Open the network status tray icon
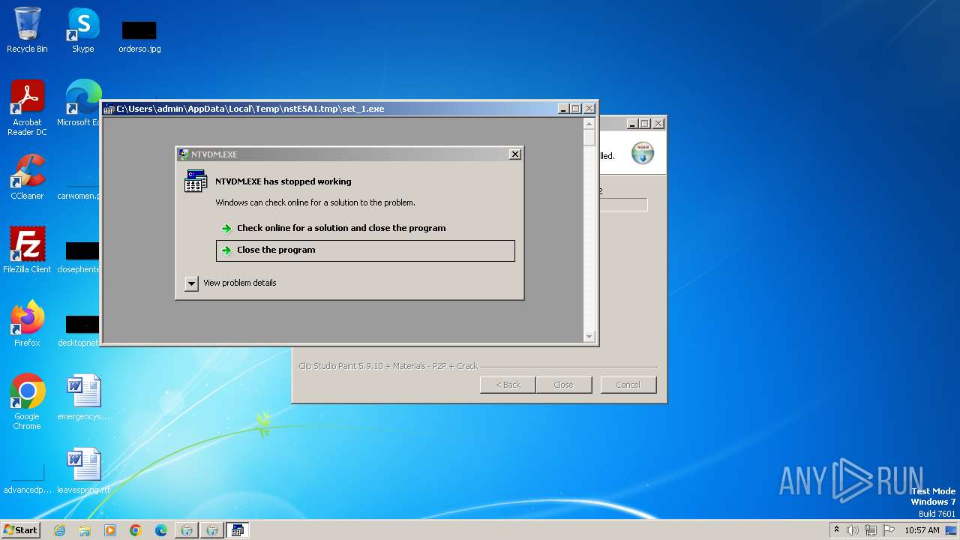Image resolution: width=960 pixels, height=540 pixels. tap(871, 530)
